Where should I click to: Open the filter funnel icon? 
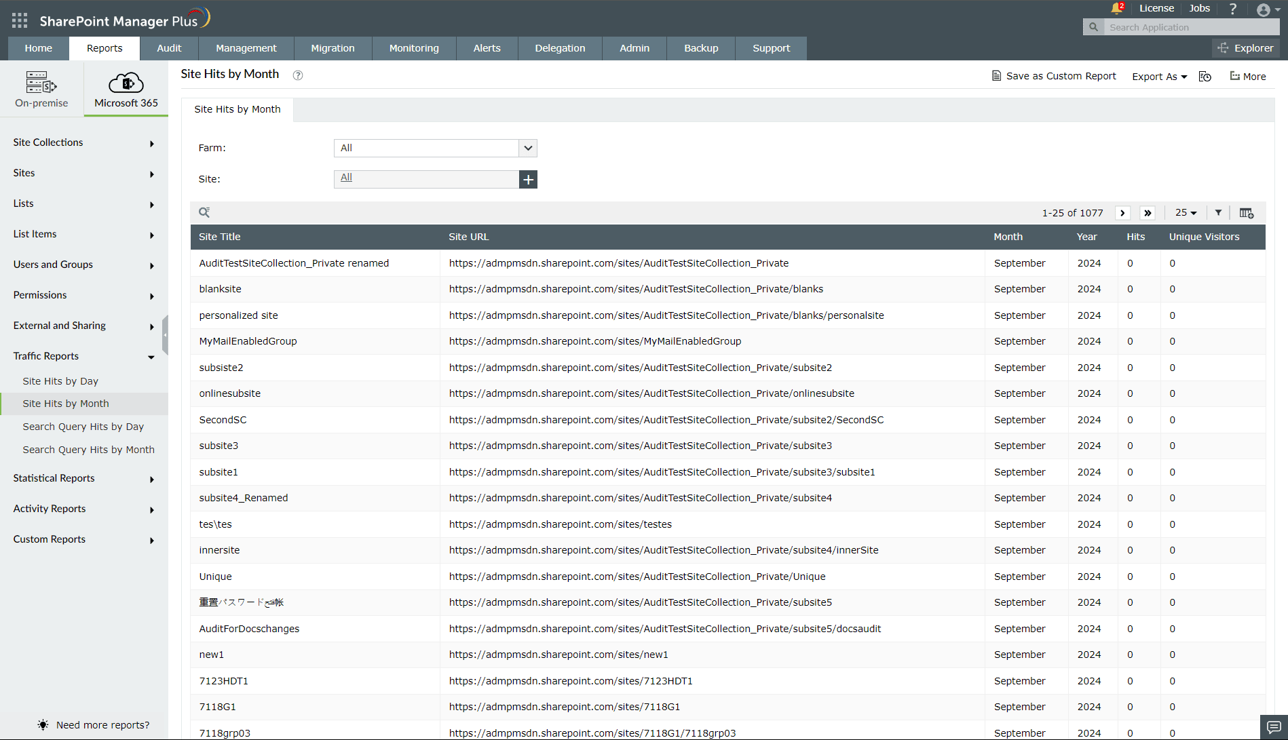[x=1219, y=212]
